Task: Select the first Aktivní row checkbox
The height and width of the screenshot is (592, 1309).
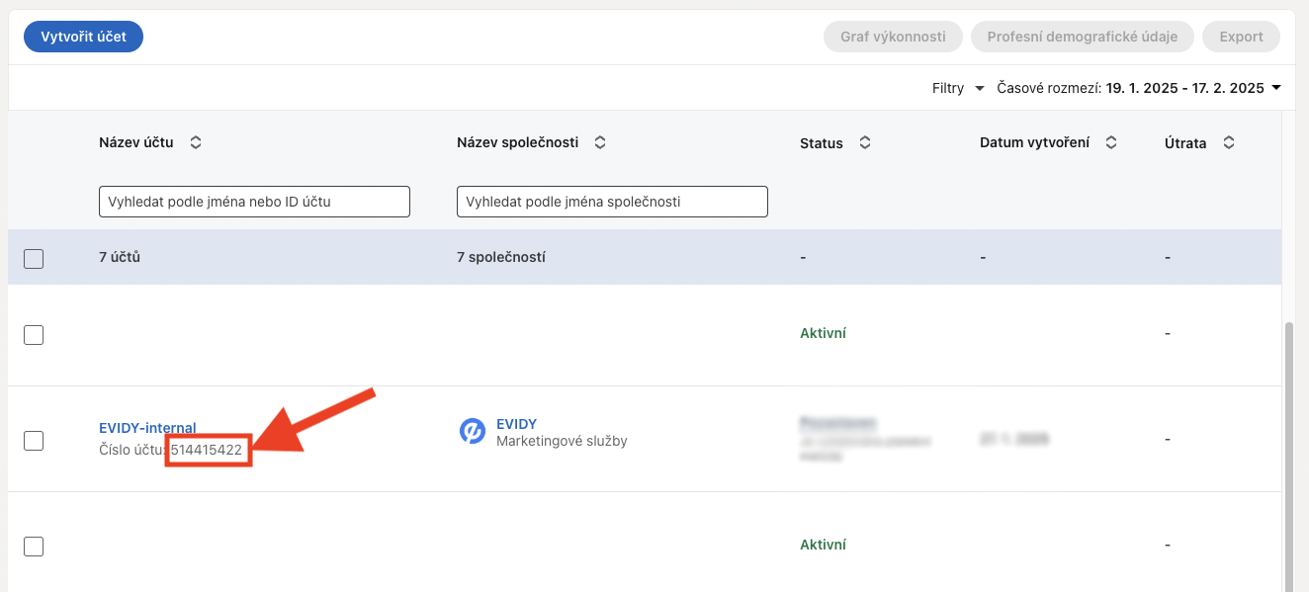Action: [x=34, y=335]
